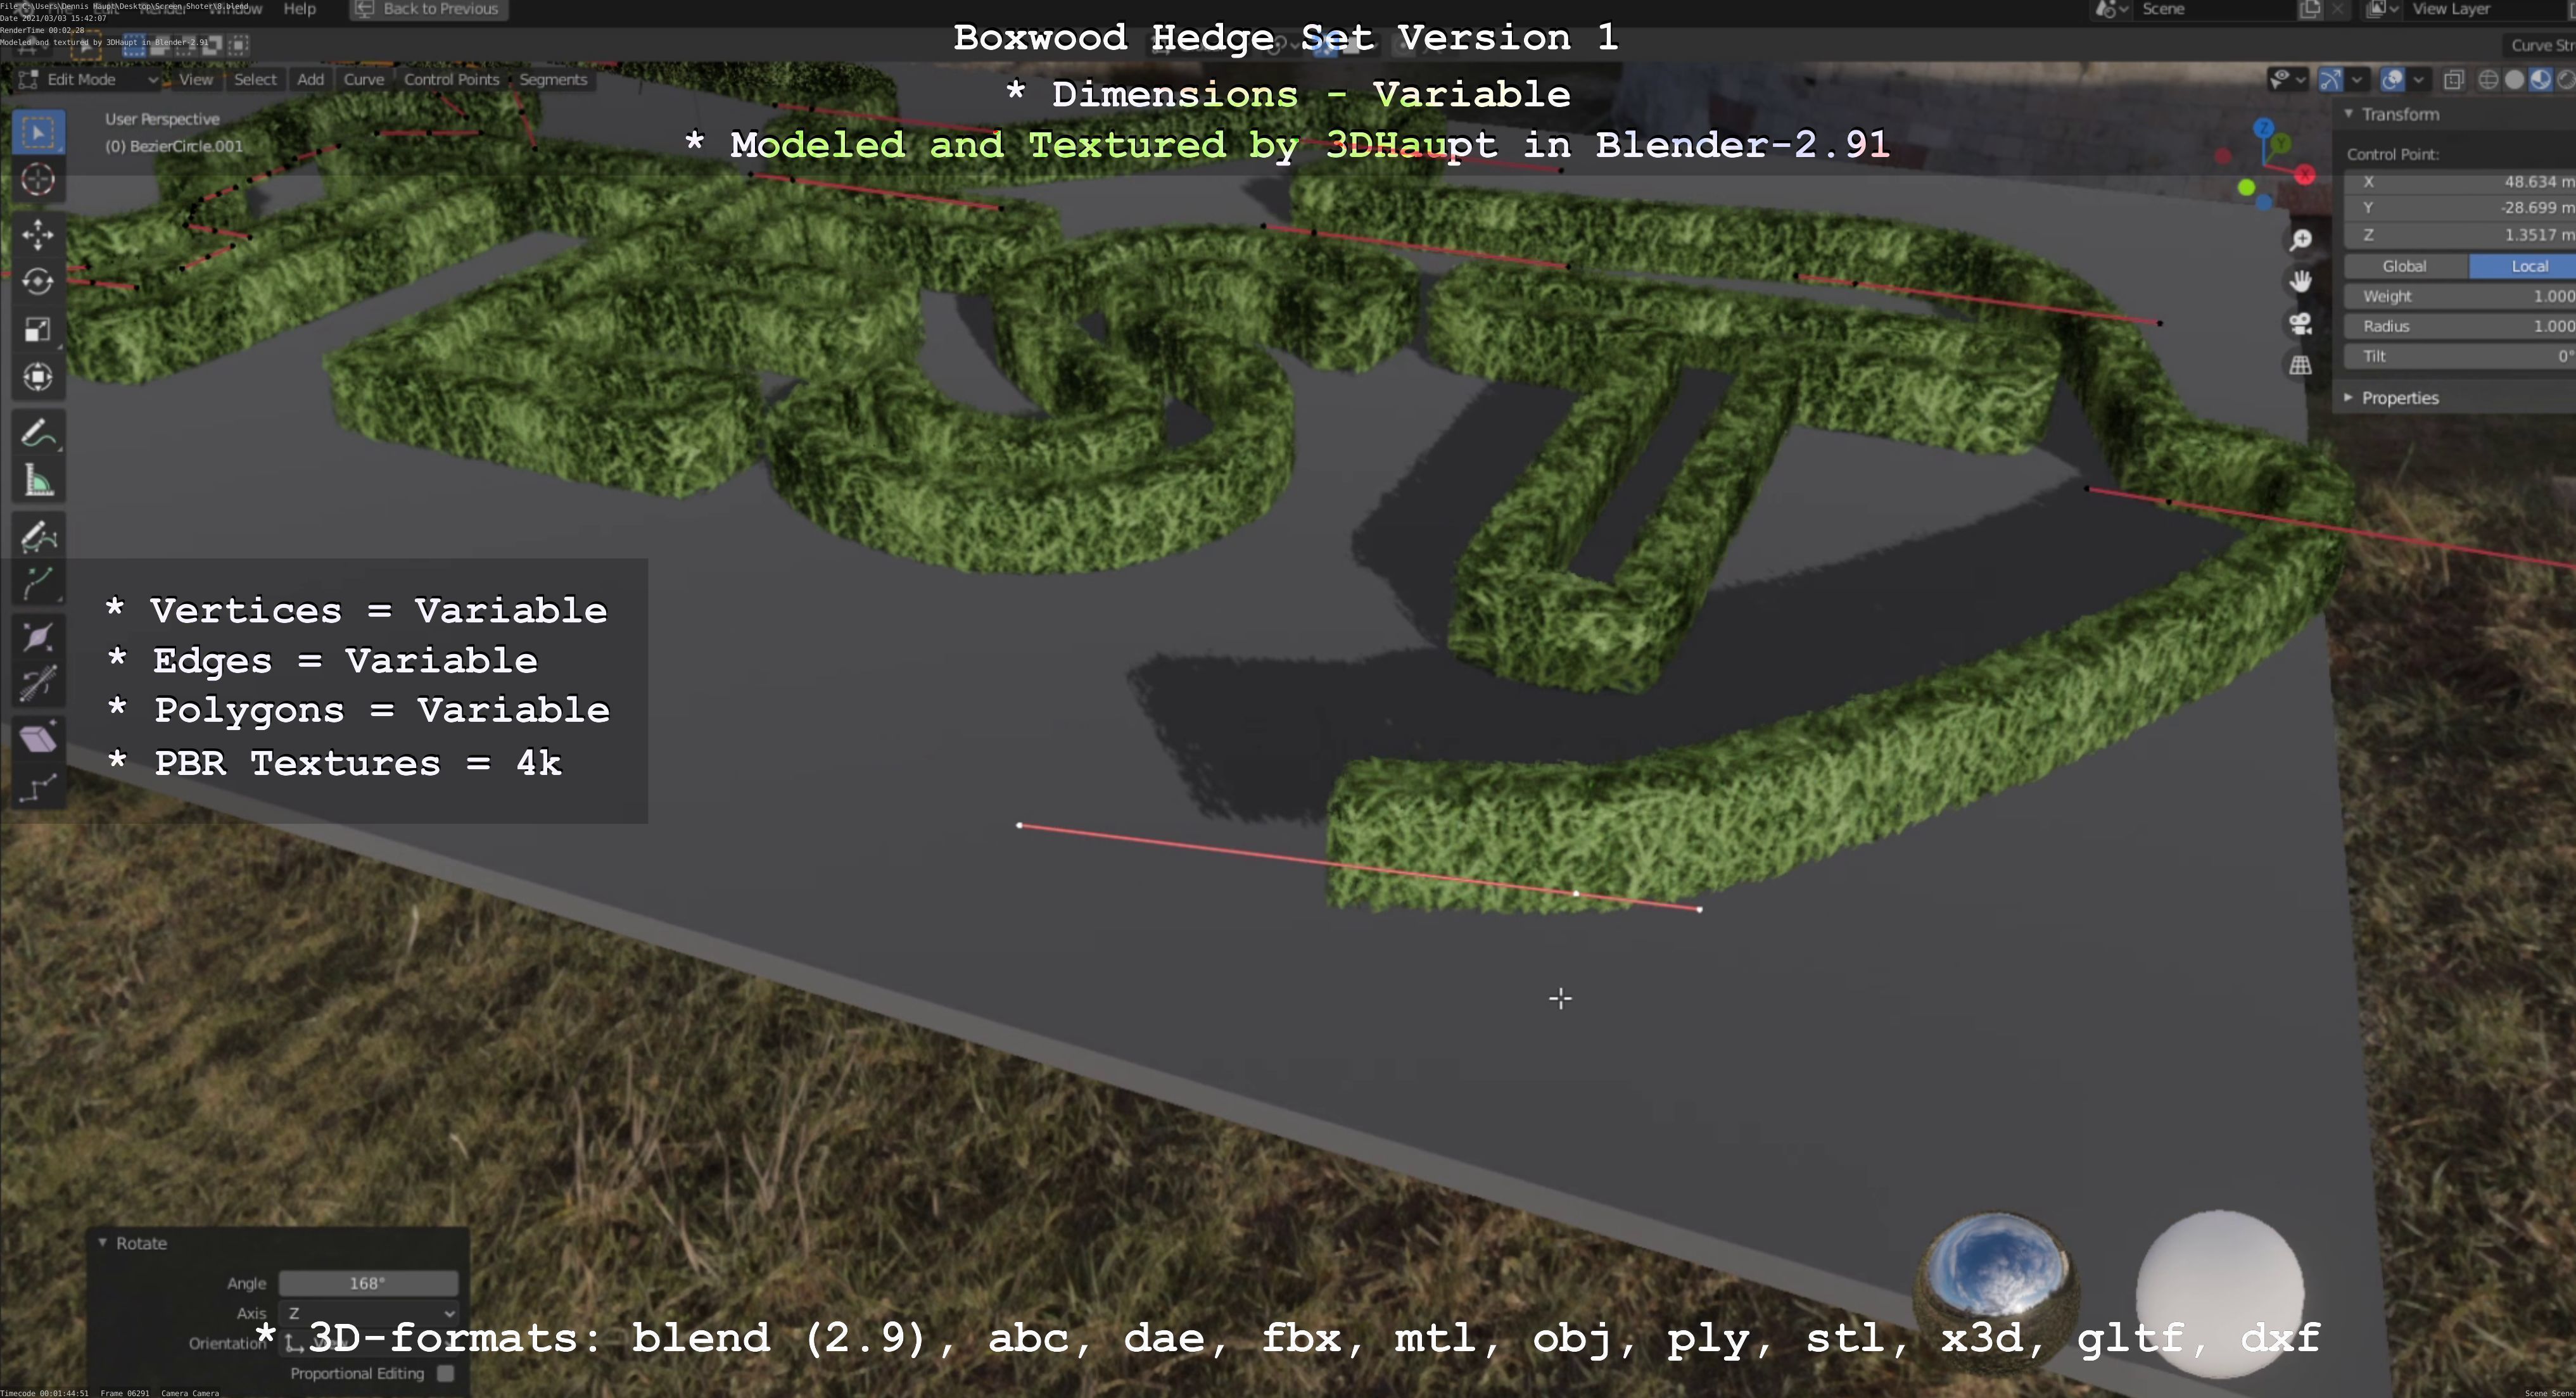Image resolution: width=2576 pixels, height=1398 pixels.
Task: Open overlays options dropdown arrow
Action: (2418, 80)
